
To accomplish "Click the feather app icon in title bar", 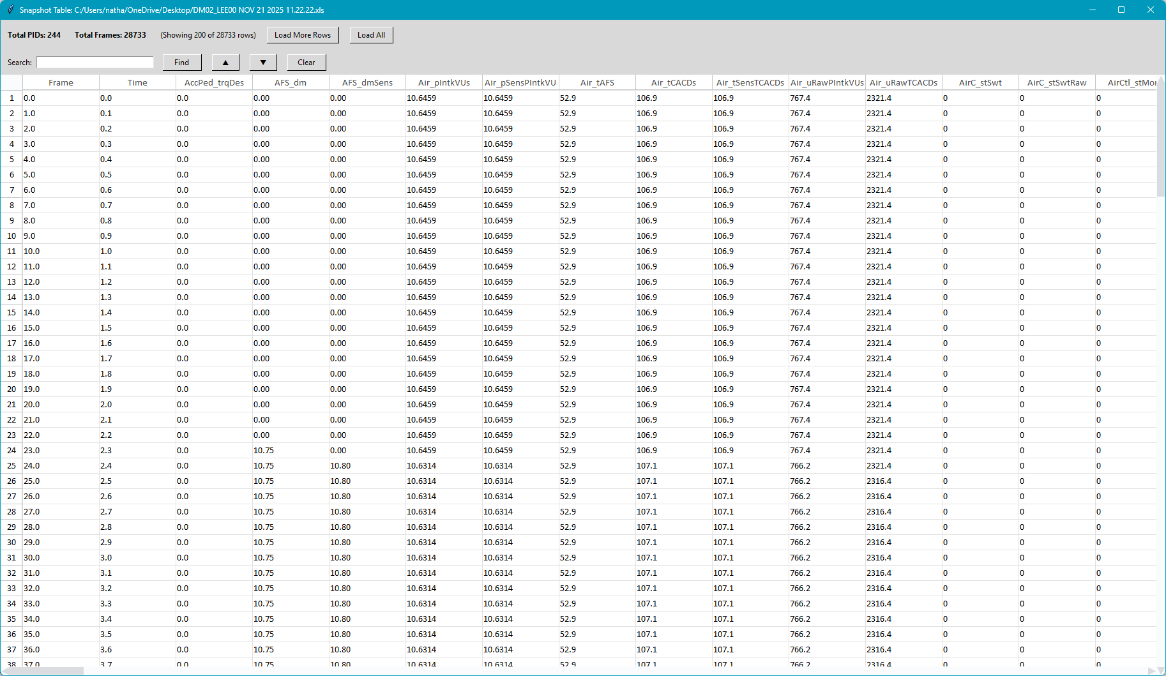I will pyautogui.click(x=10, y=10).
